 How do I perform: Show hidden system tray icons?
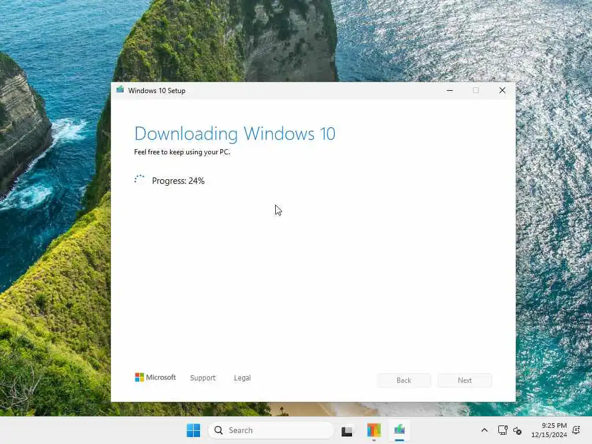tap(484, 430)
